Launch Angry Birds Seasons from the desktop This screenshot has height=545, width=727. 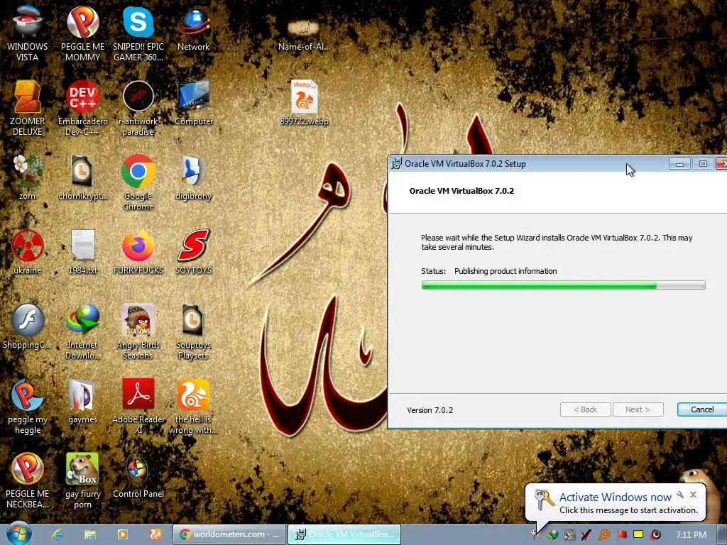(138, 331)
